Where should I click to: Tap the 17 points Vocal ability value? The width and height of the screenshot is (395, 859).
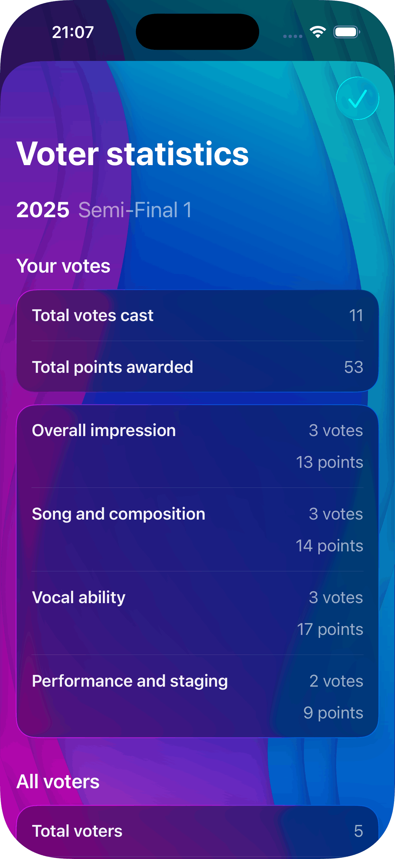click(330, 629)
